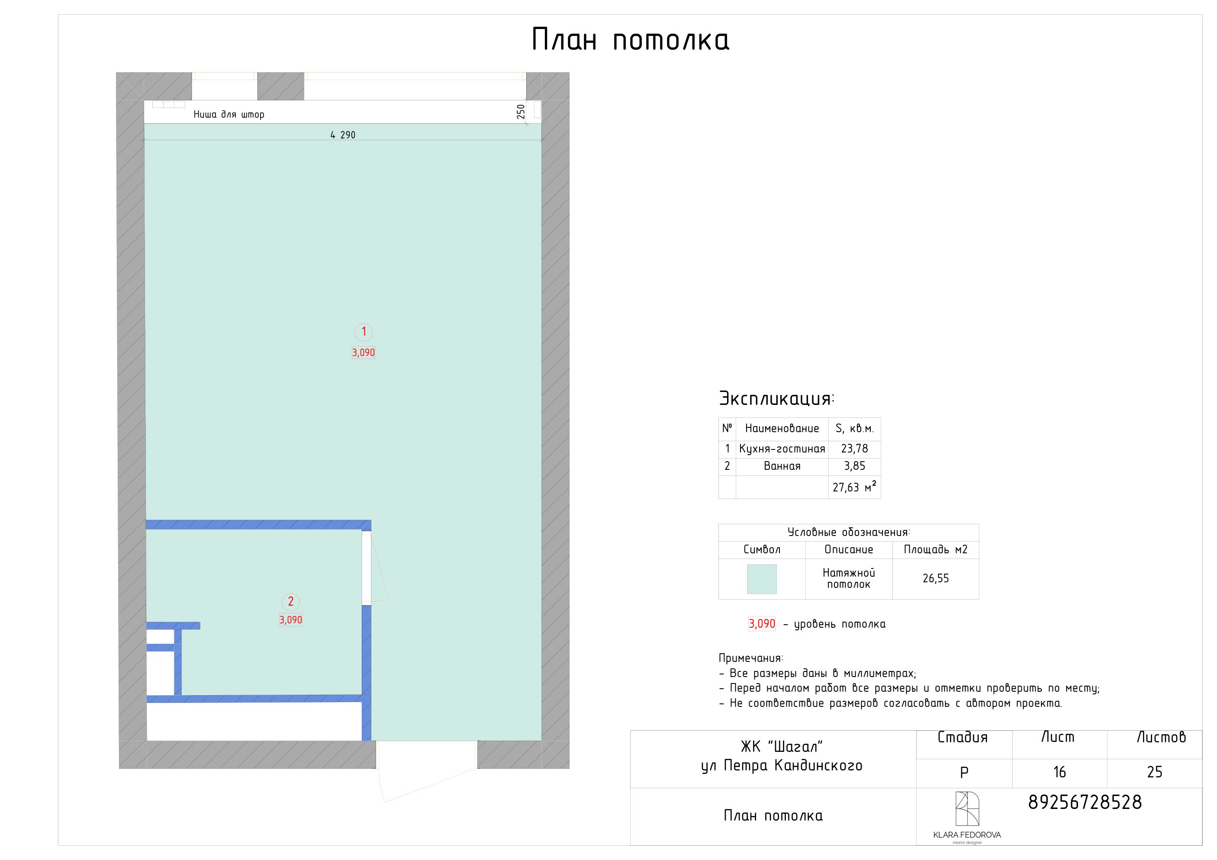Select the 'Натяжной потолок' description cell
Viewport: 1217px width, 860px height.
(x=849, y=579)
